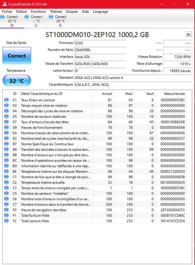
Task: Click the Interface field Serial ATA
Action: (x=100, y=57)
